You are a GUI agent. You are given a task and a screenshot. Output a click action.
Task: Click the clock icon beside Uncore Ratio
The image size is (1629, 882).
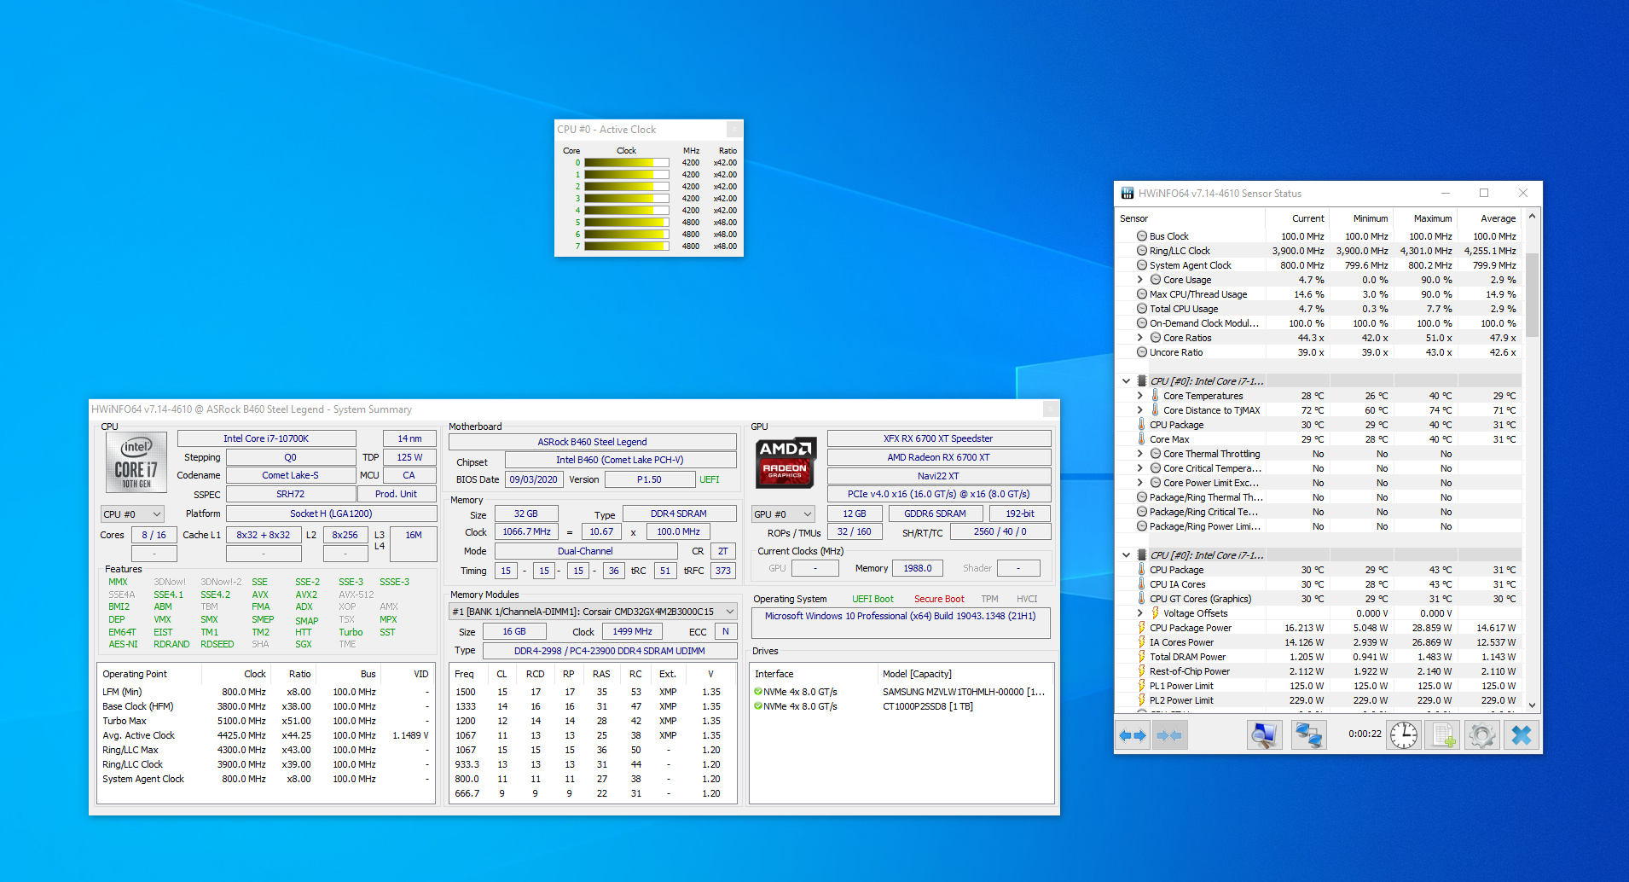click(1142, 352)
